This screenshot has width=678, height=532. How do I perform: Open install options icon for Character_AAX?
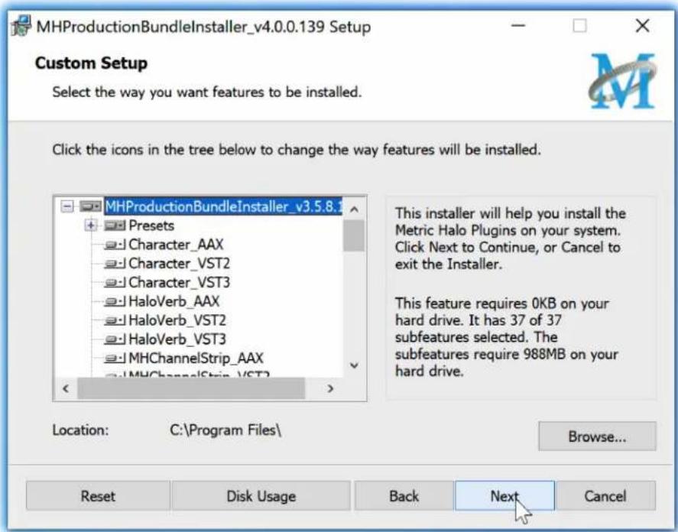click(115, 245)
